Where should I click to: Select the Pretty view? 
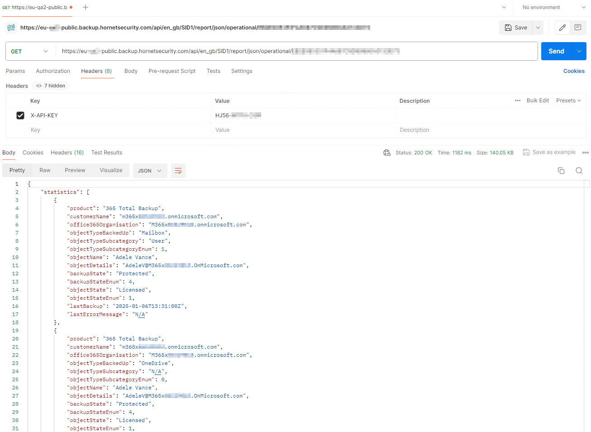[x=17, y=170]
